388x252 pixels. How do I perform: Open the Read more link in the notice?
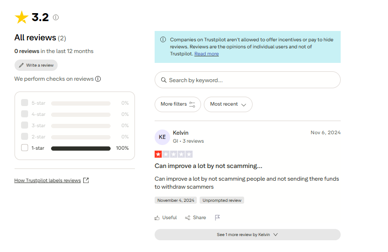206,54
